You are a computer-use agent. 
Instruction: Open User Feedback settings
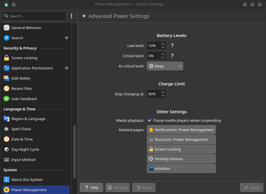coord(24,99)
